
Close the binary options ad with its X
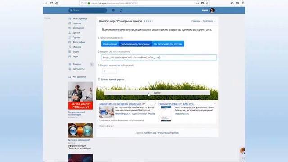coord(155,103)
